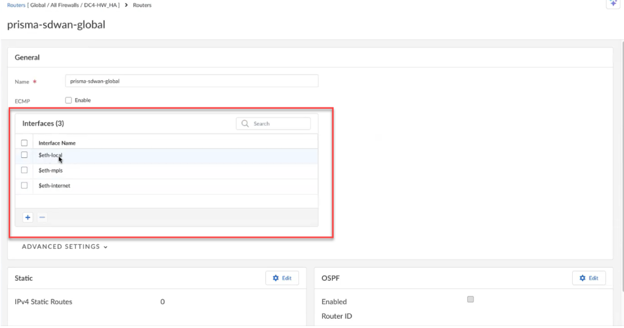Go to the Routers breadcrumb link
624x328 pixels.
(x=16, y=5)
